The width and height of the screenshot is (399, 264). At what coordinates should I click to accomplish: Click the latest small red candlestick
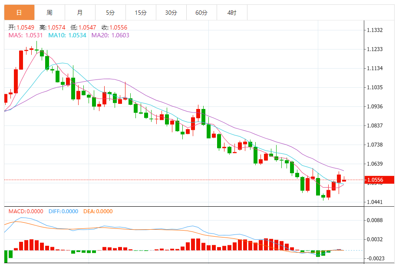coord(344,180)
